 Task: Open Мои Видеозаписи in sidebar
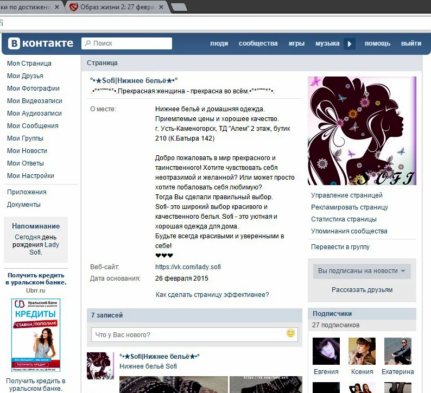point(35,101)
